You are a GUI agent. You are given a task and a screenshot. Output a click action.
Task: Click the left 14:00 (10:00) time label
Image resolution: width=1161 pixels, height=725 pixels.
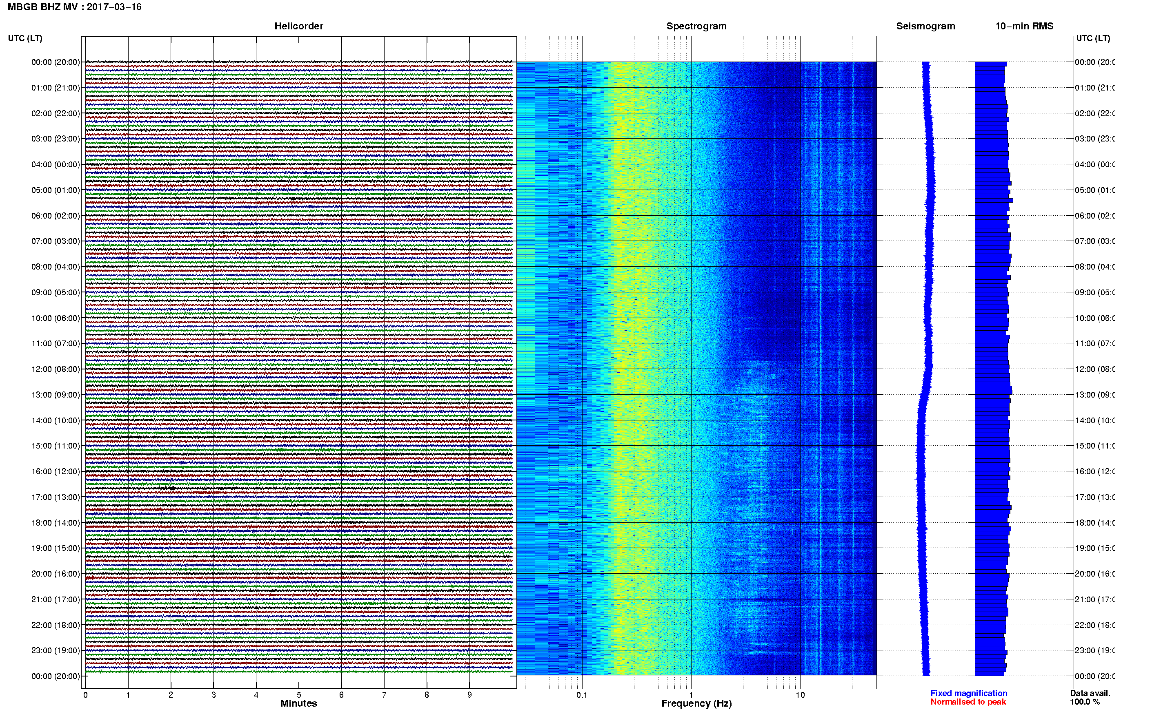(x=56, y=420)
